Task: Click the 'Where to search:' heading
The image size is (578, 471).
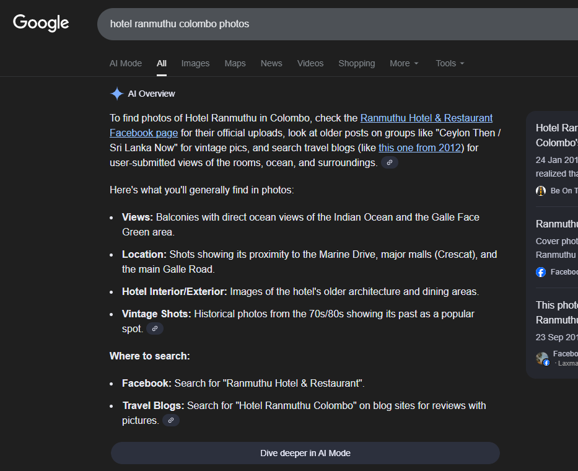Action: [150, 356]
